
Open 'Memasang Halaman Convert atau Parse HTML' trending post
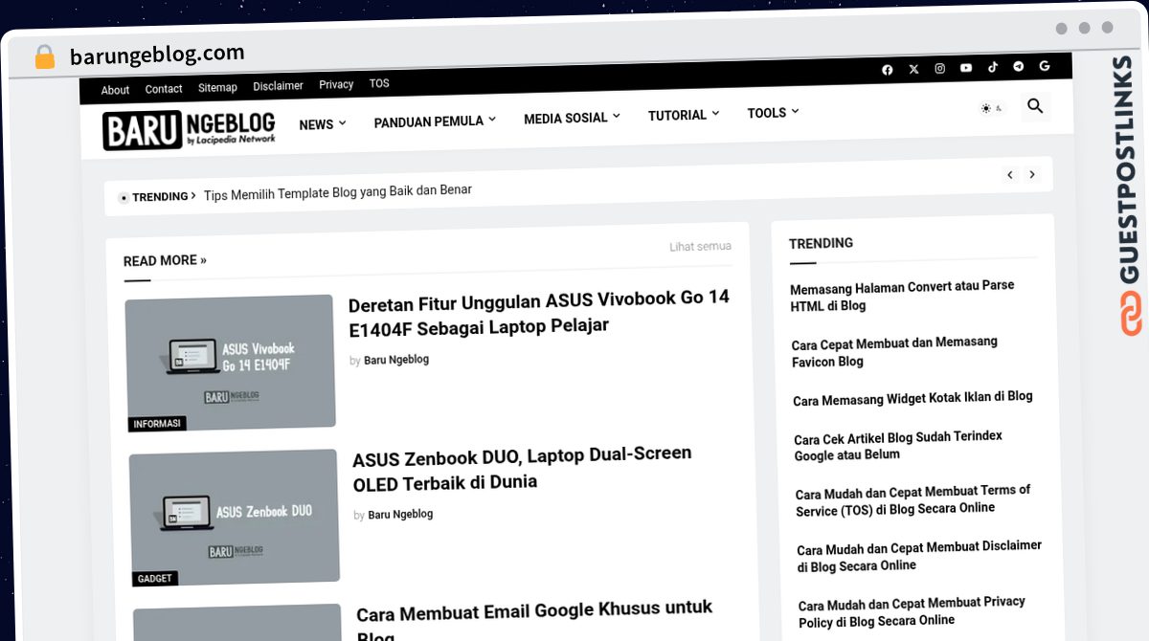coord(902,296)
